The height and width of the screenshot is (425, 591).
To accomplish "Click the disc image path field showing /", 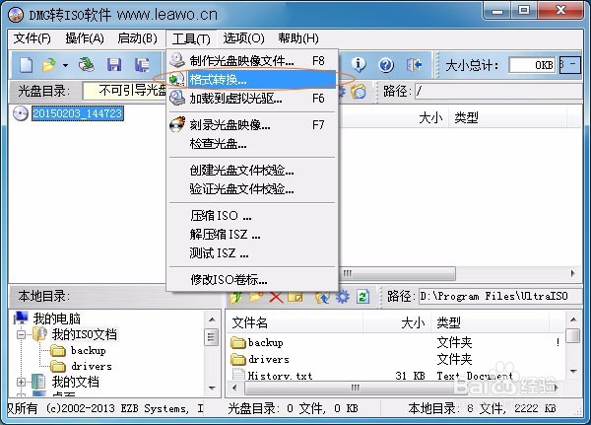I will click(x=498, y=91).
